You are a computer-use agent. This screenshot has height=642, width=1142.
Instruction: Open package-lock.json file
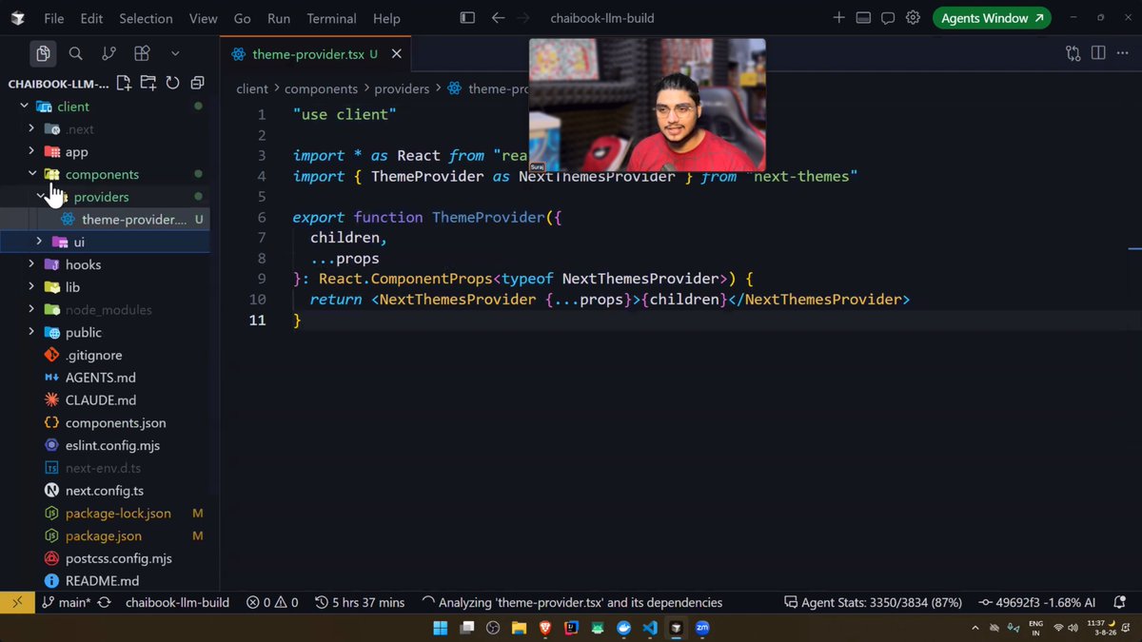tap(105, 514)
